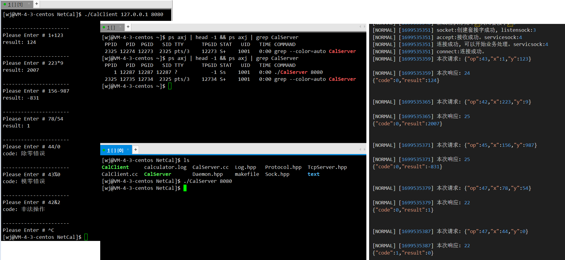Click the 'result: -831' line in client terminal
The height and width of the screenshot is (260, 565).
[21, 98]
